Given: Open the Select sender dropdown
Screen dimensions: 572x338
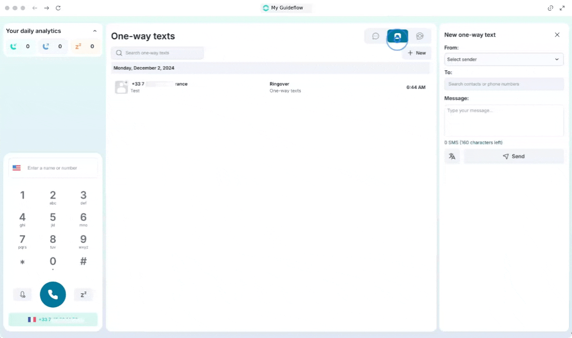Looking at the screenshot, I should (x=503, y=59).
